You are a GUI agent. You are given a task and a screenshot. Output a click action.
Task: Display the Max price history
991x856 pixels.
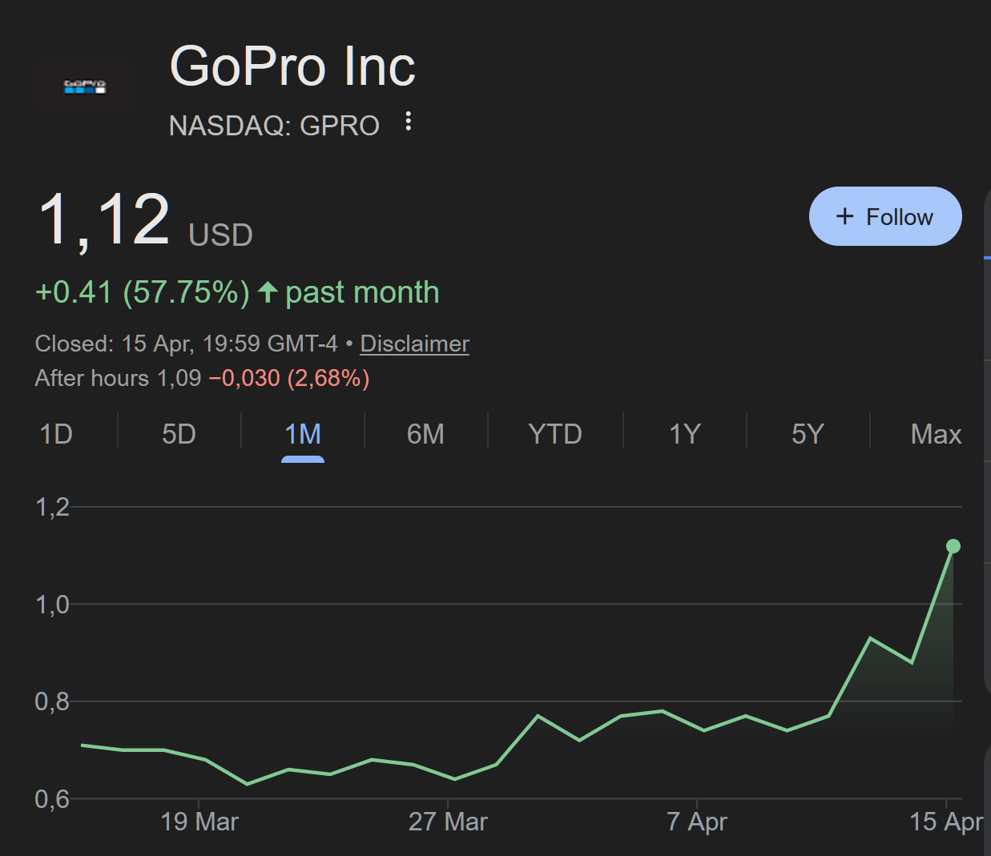click(x=936, y=434)
